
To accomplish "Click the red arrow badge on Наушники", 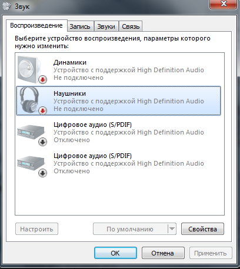I will tap(42, 111).
